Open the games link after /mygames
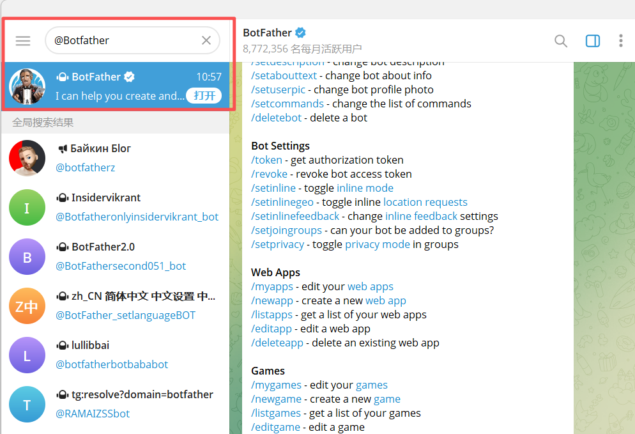The width and height of the screenshot is (635, 434). [x=371, y=385]
